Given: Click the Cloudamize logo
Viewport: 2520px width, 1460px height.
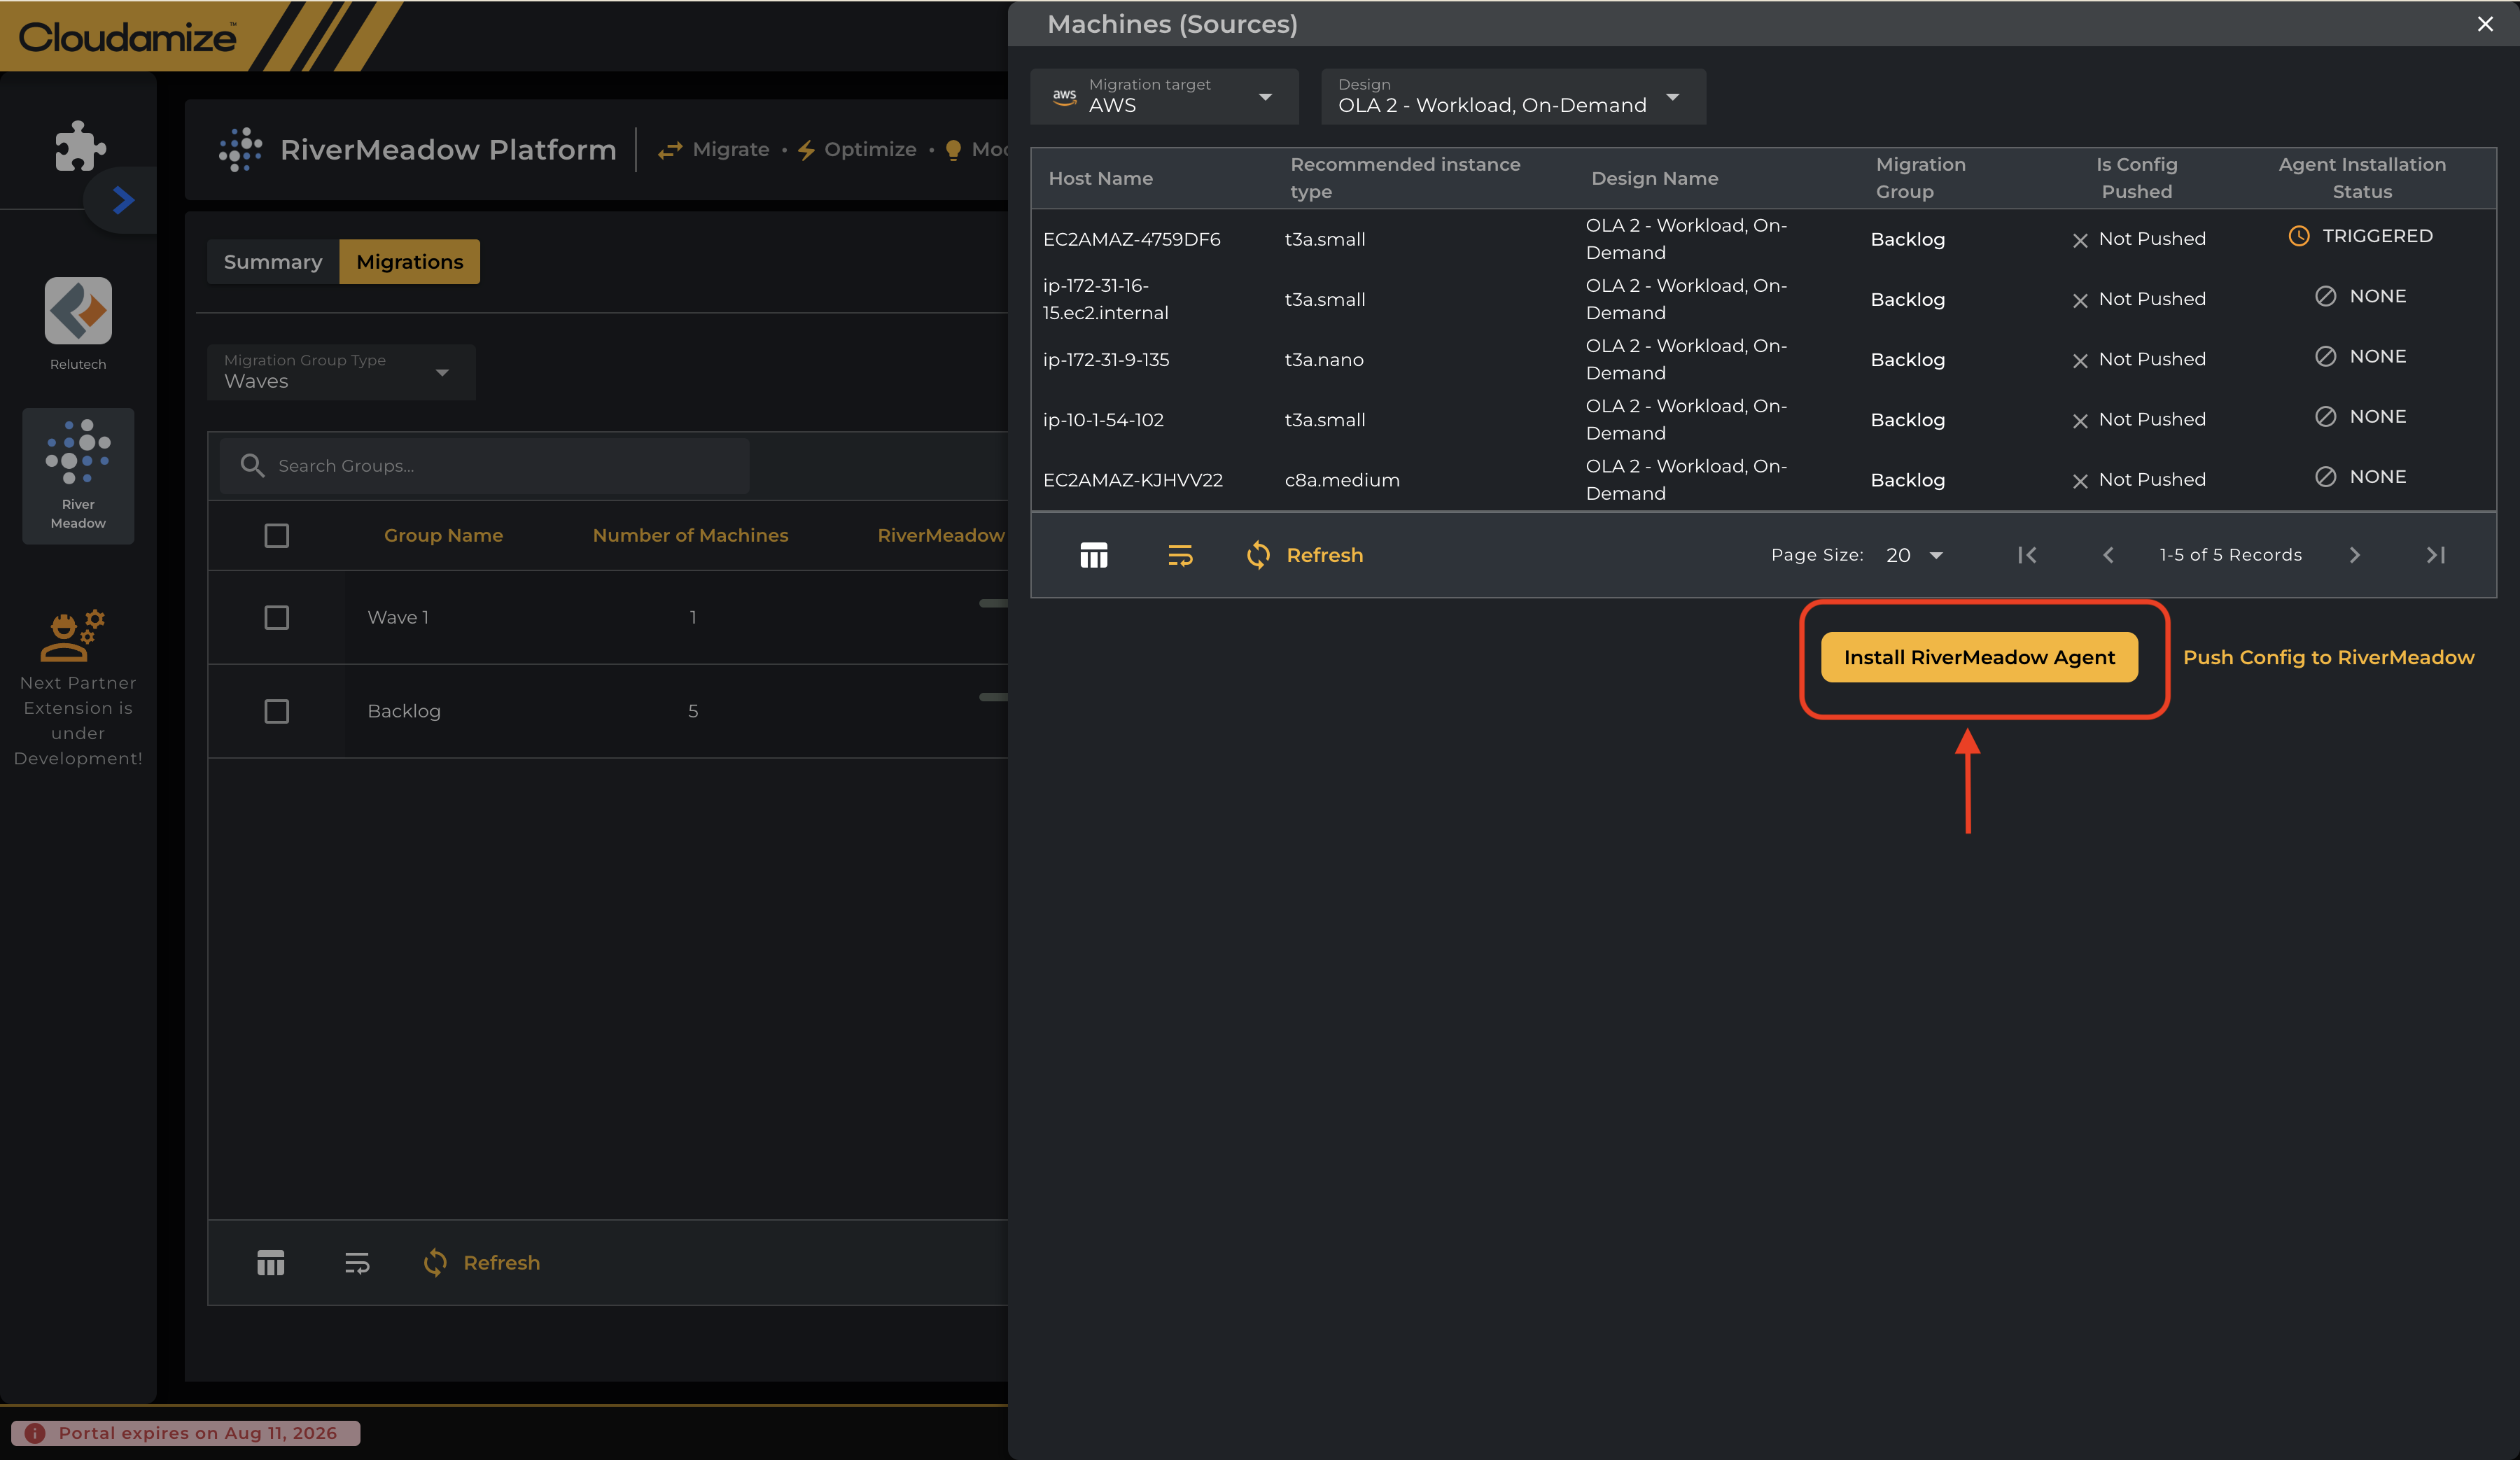Looking at the screenshot, I should 128,37.
